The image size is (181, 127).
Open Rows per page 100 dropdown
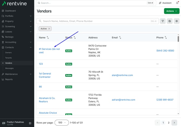point(62,123)
